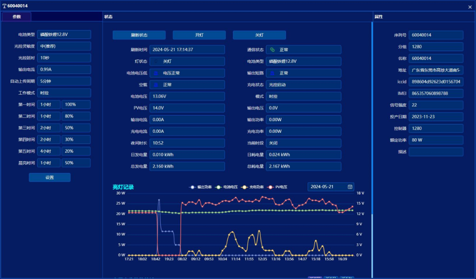Image resolution: width=476 pixels, height=279 pixels.
Task: Open the 电池类型 parameter dropdown
Action: (64, 35)
